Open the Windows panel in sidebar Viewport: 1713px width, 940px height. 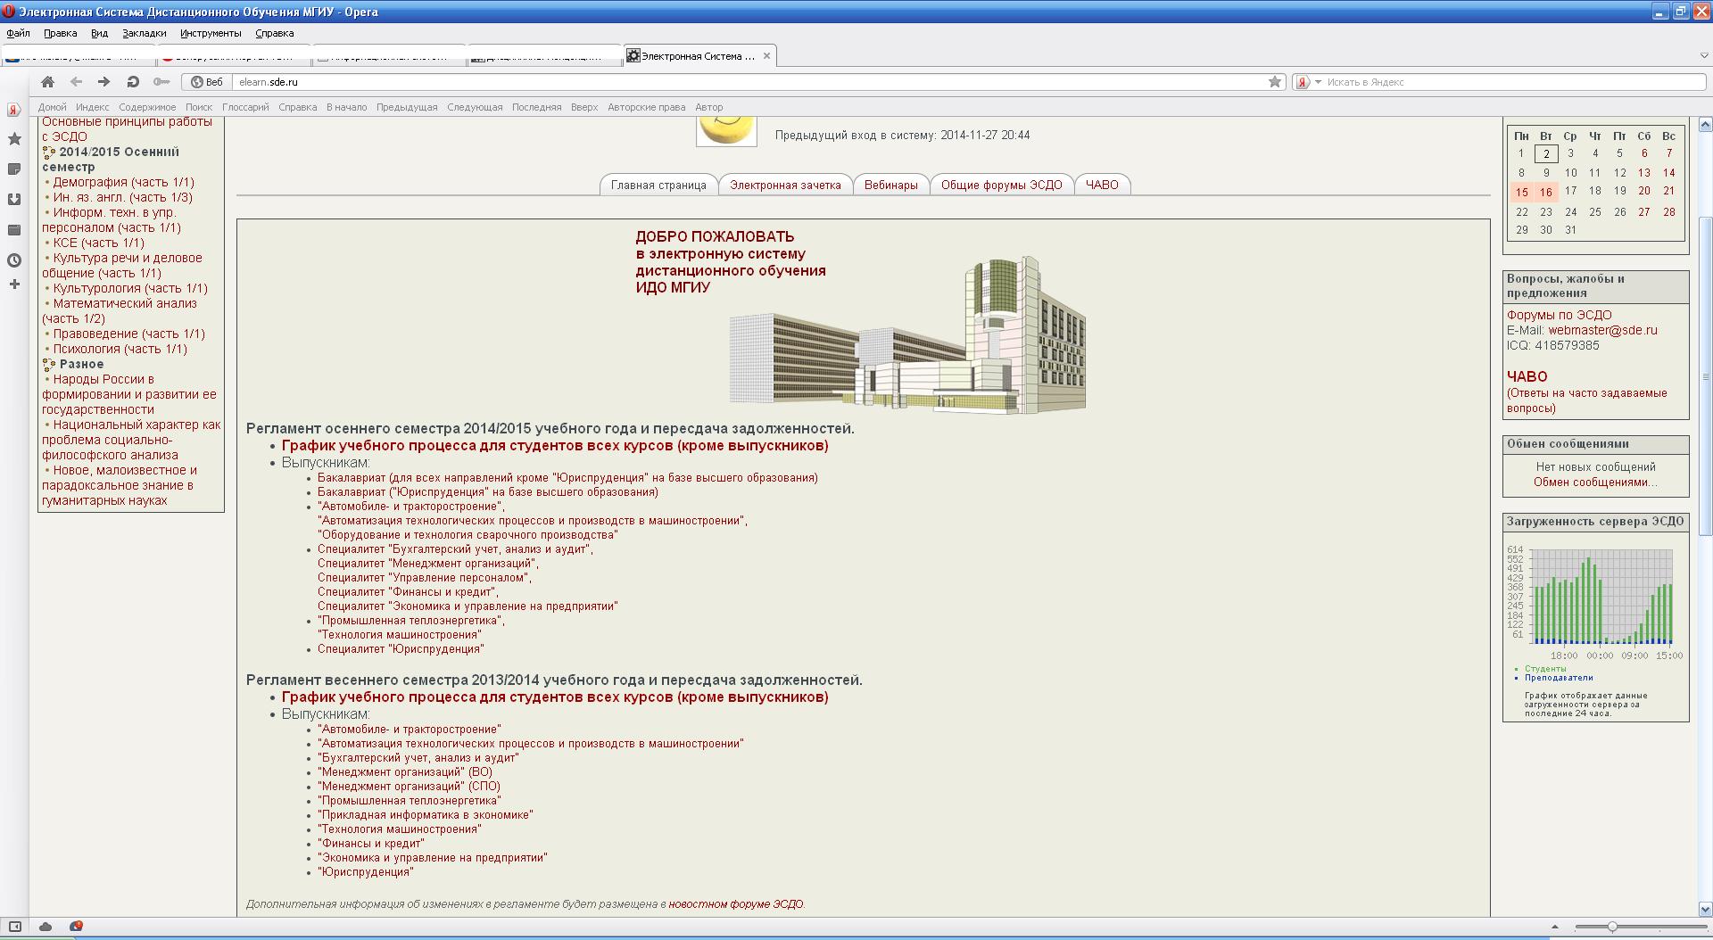[x=14, y=230]
